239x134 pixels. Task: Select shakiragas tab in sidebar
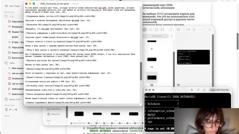(16, 89)
